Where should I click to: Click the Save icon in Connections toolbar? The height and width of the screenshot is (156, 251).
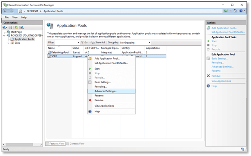tap(10, 27)
